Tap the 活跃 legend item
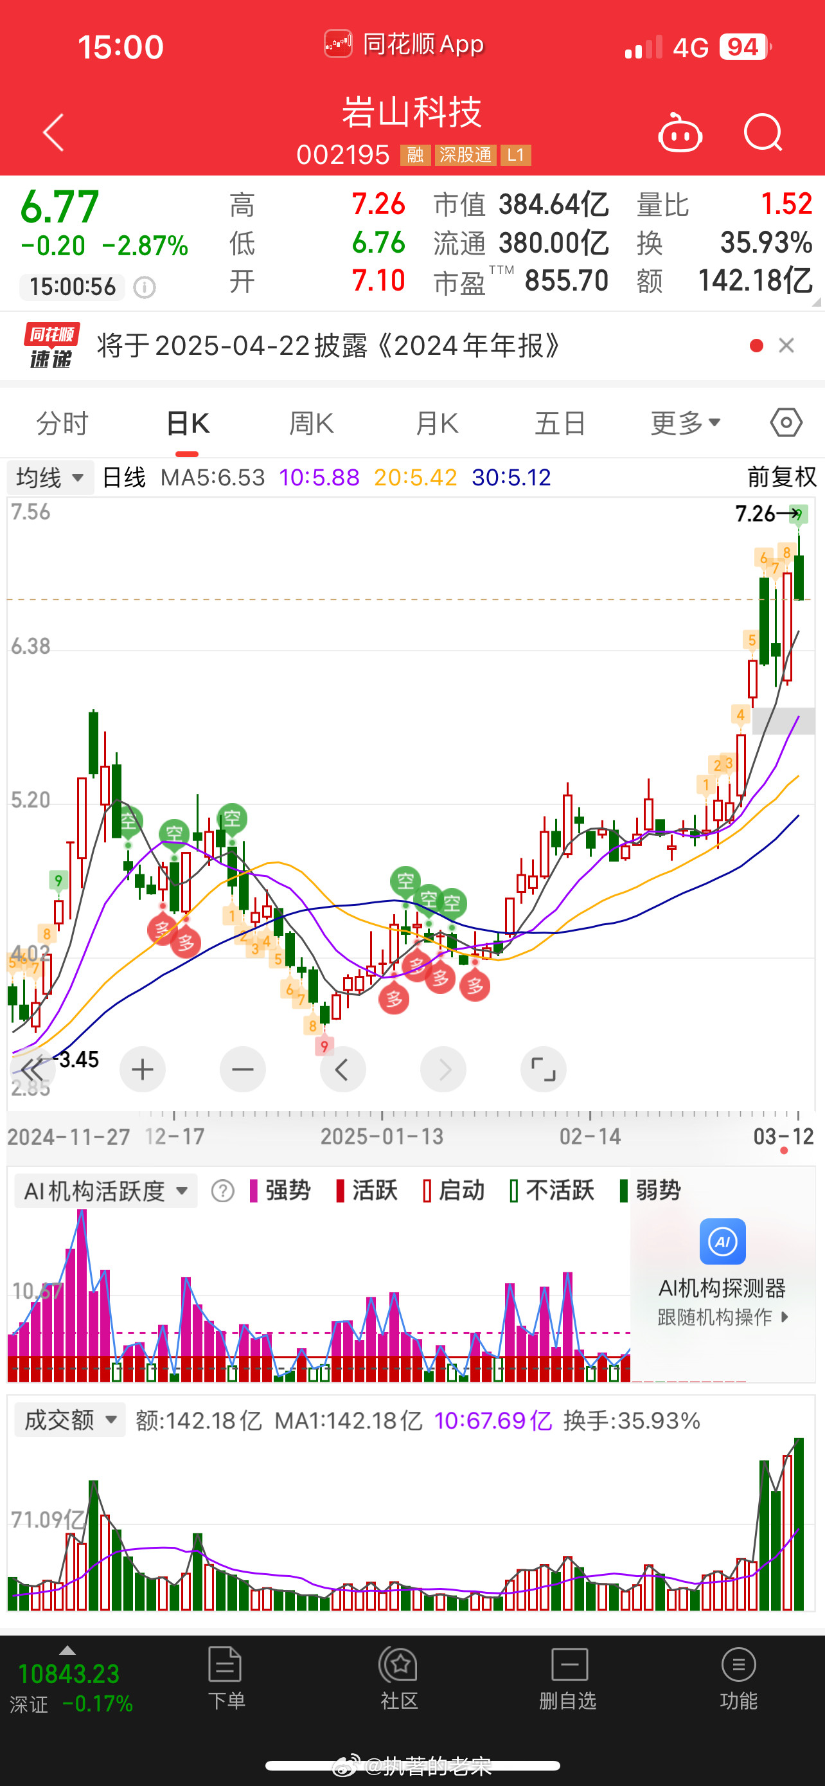Screen dimensions: 825x1786 pos(367,1191)
